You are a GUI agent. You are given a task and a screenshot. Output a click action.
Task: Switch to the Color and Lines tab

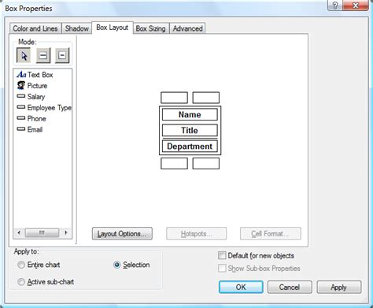pyautogui.click(x=35, y=28)
